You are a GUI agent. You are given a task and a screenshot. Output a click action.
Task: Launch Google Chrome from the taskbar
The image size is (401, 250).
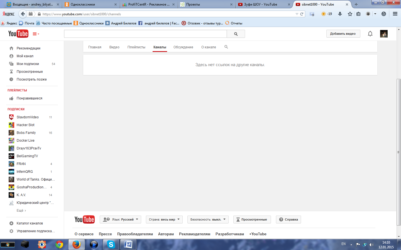[59, 244]
